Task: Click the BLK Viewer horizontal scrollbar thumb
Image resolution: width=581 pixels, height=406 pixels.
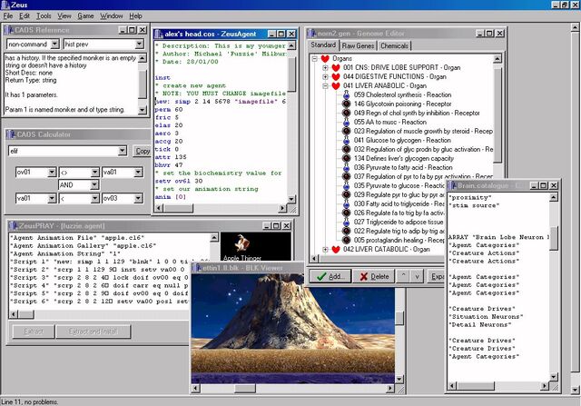Action: pyautogui.click(x=245, y=388)
